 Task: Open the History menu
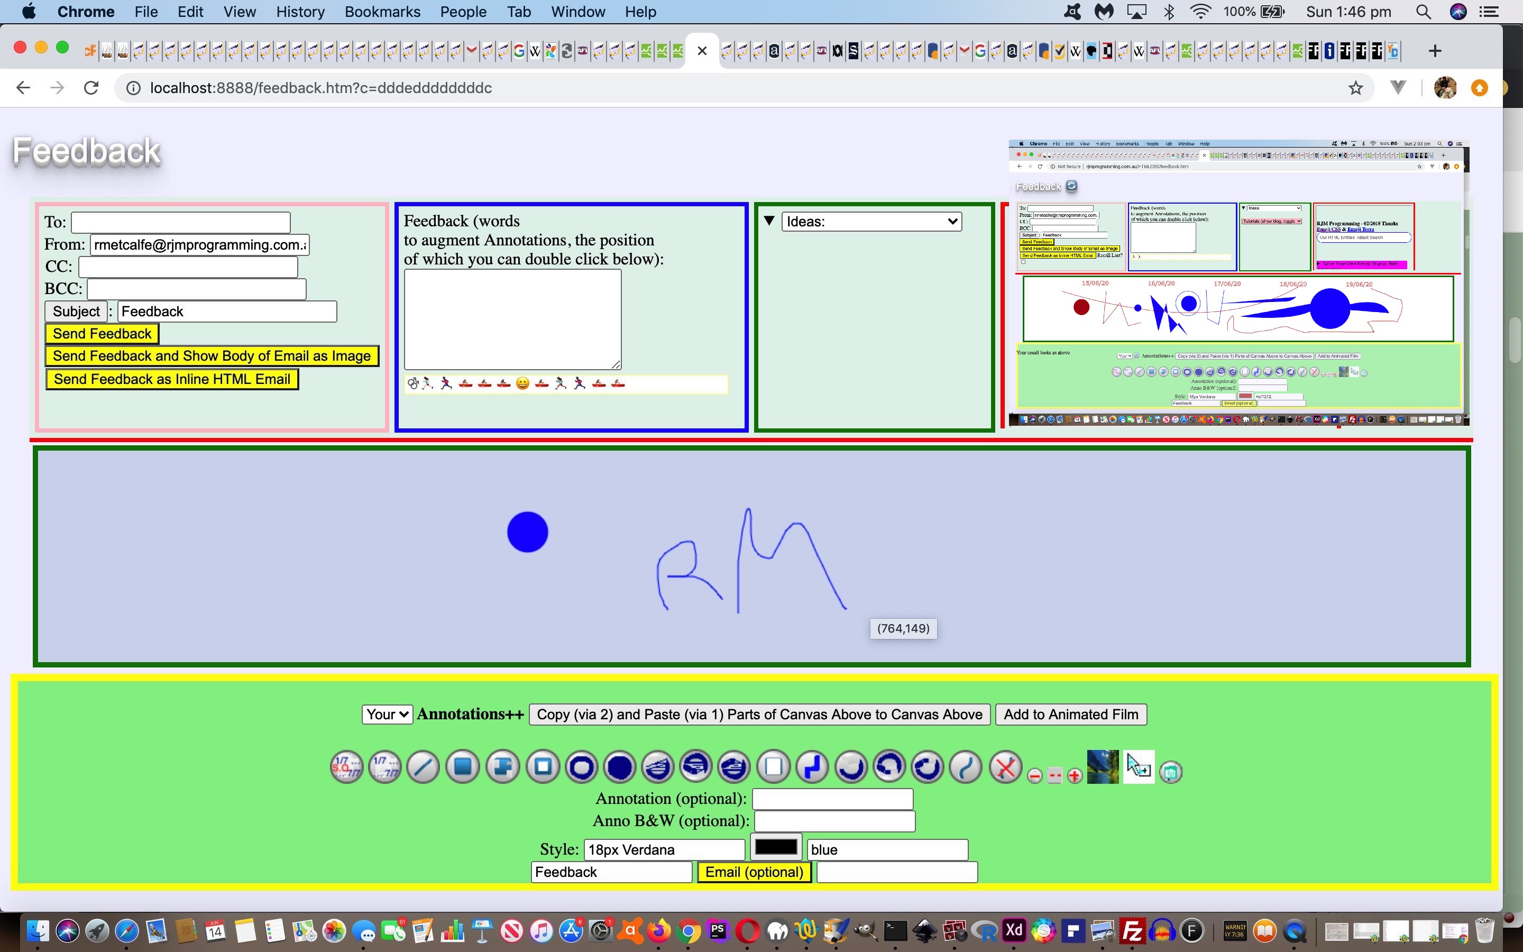pyautogui.click(x=300, y=11)
